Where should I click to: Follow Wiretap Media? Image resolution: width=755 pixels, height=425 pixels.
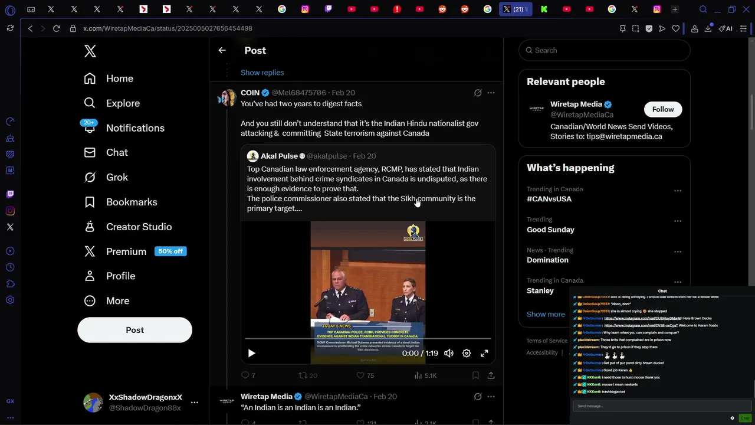click(x=663, y=109)
